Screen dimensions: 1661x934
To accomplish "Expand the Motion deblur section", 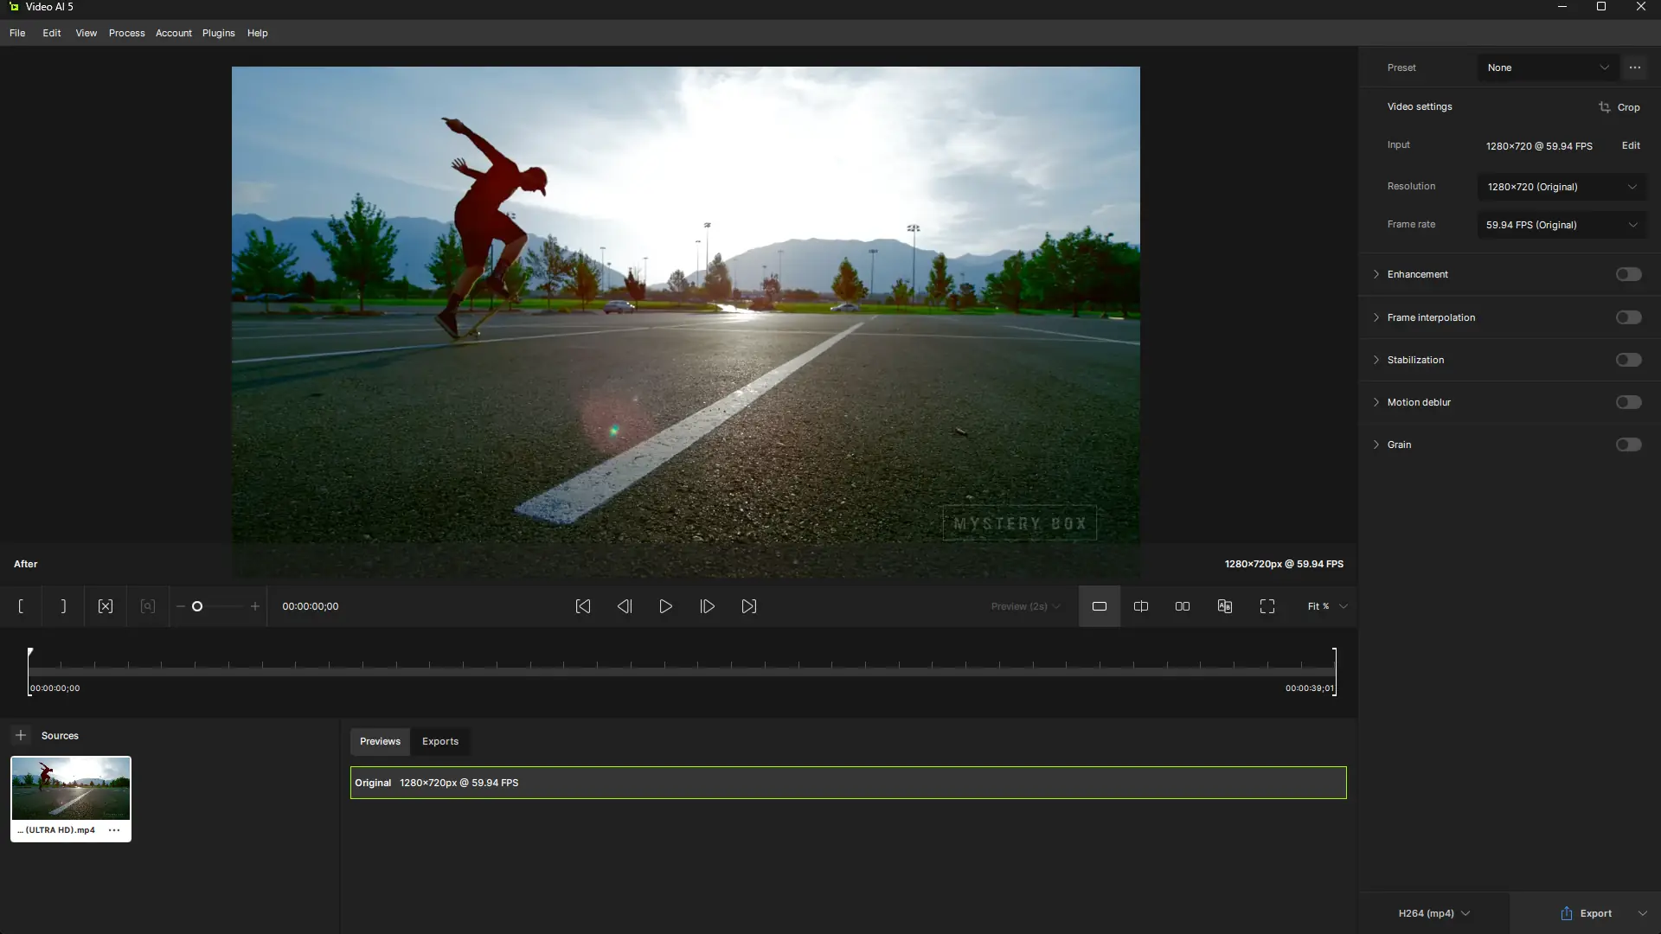I will (x=1376, y=402).
